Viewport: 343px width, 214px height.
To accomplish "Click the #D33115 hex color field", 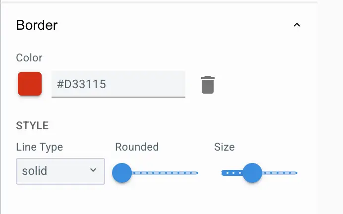I will [118, 84].
